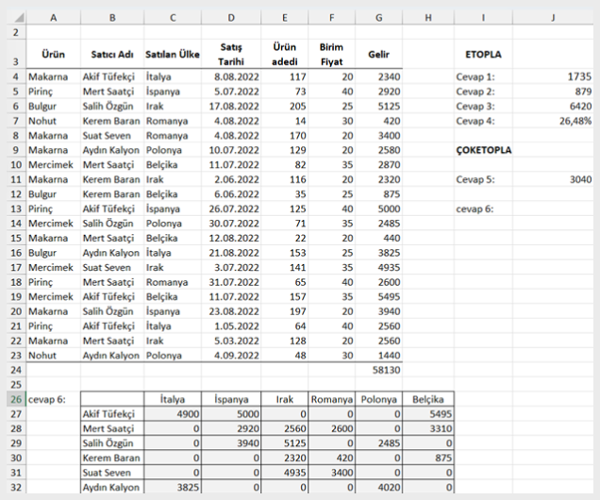Select revenue 5125 in row 6

coord(378,106)
